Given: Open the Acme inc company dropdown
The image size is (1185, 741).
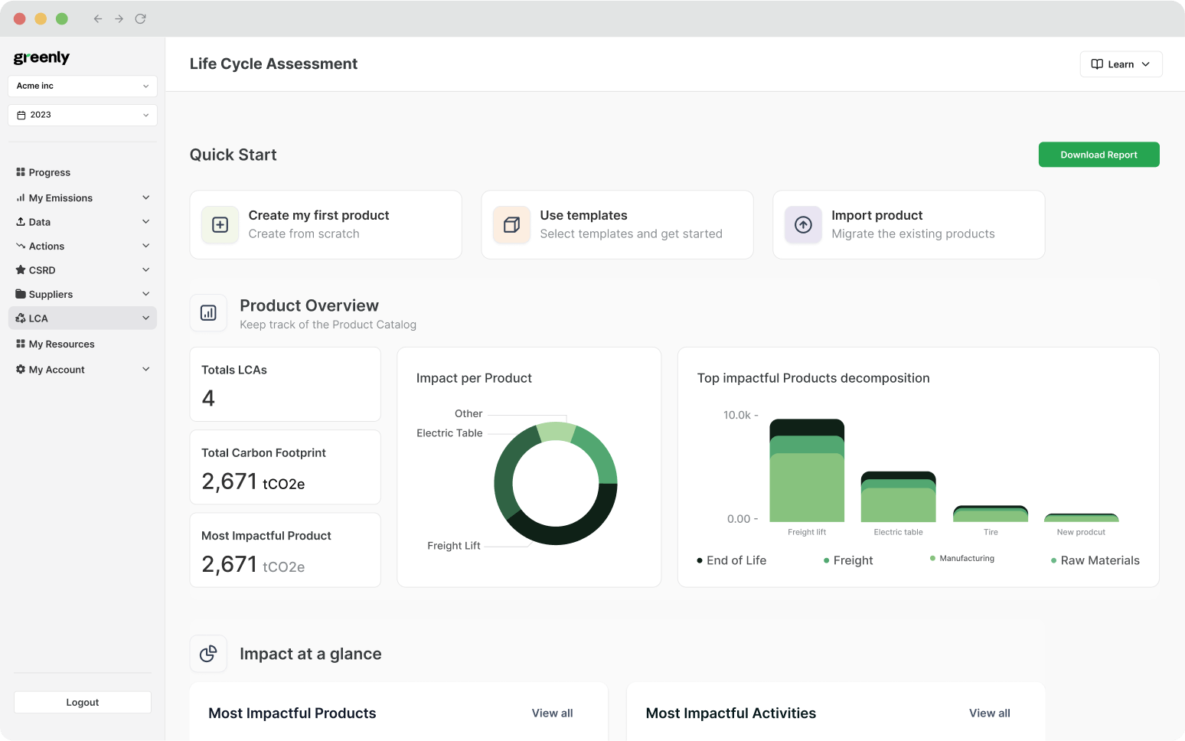Looking at the screenshot, I should [82, 86].
